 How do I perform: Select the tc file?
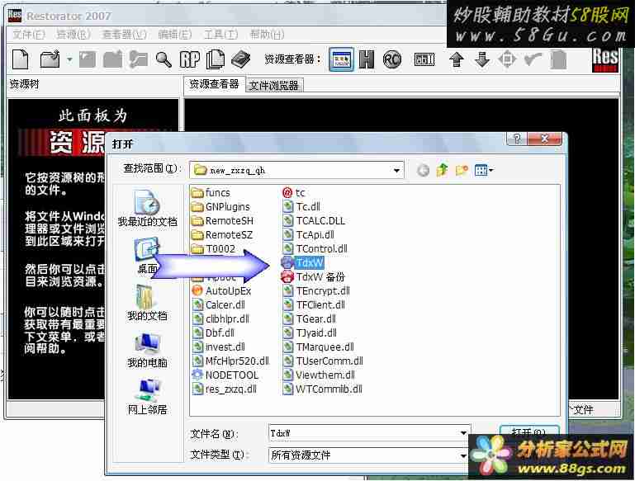[294, 193]
